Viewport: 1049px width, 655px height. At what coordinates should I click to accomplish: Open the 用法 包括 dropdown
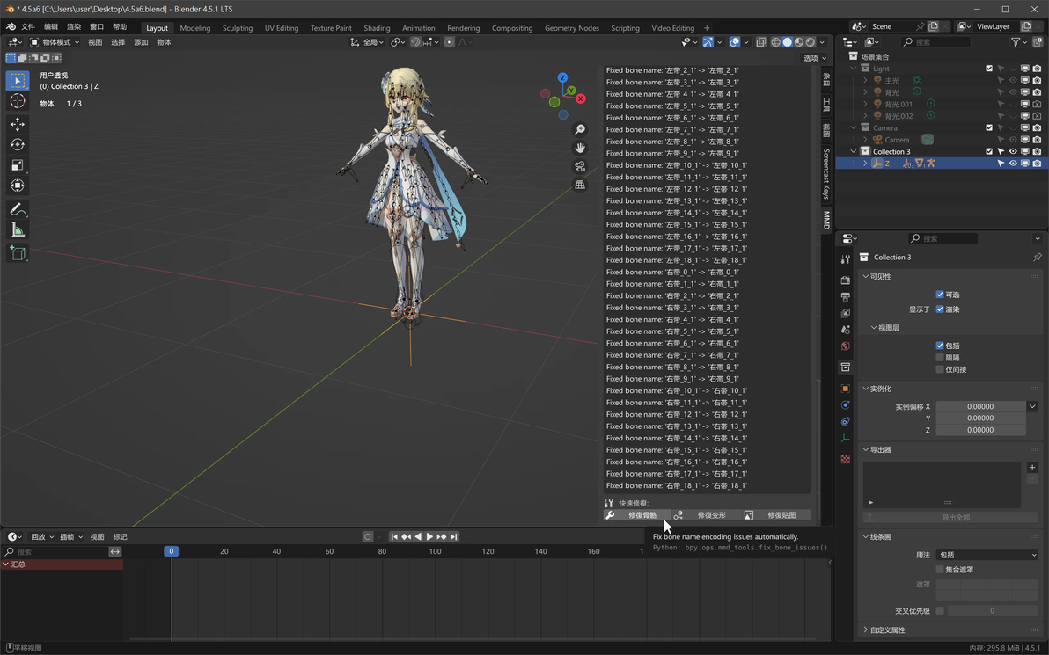987,555
